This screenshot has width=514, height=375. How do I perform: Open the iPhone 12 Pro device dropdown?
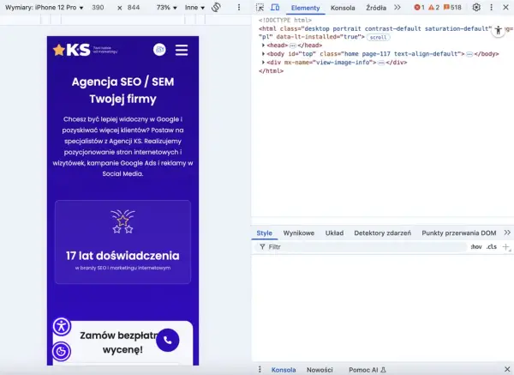(45, 7)
